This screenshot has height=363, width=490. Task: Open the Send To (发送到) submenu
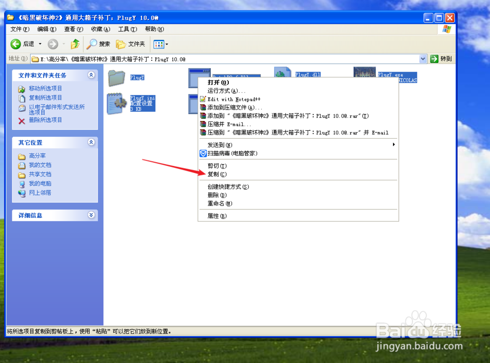[298, 145]
